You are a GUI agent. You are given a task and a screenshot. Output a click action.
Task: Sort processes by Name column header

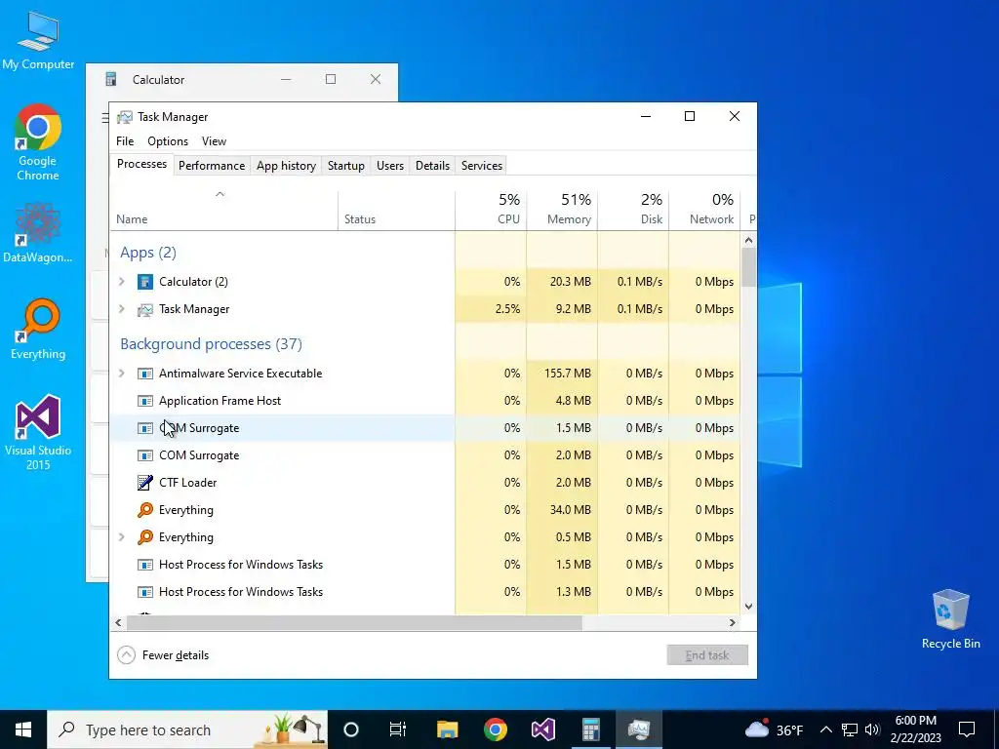pos(223,211)
